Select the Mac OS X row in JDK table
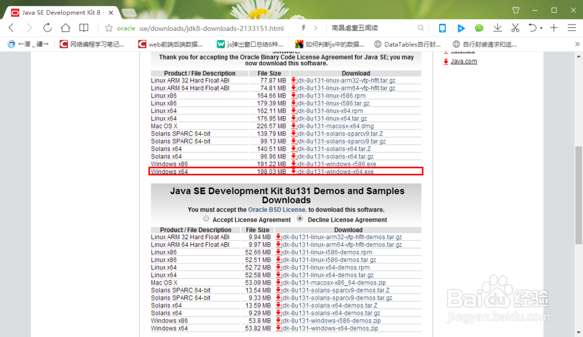 click(x=286, y=126)
